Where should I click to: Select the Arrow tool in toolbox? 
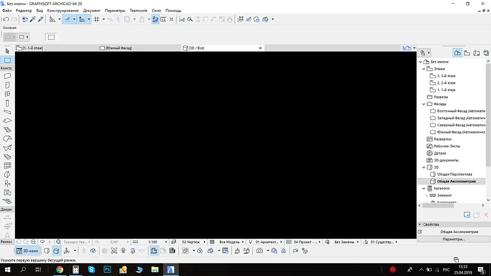click(7, 51)
